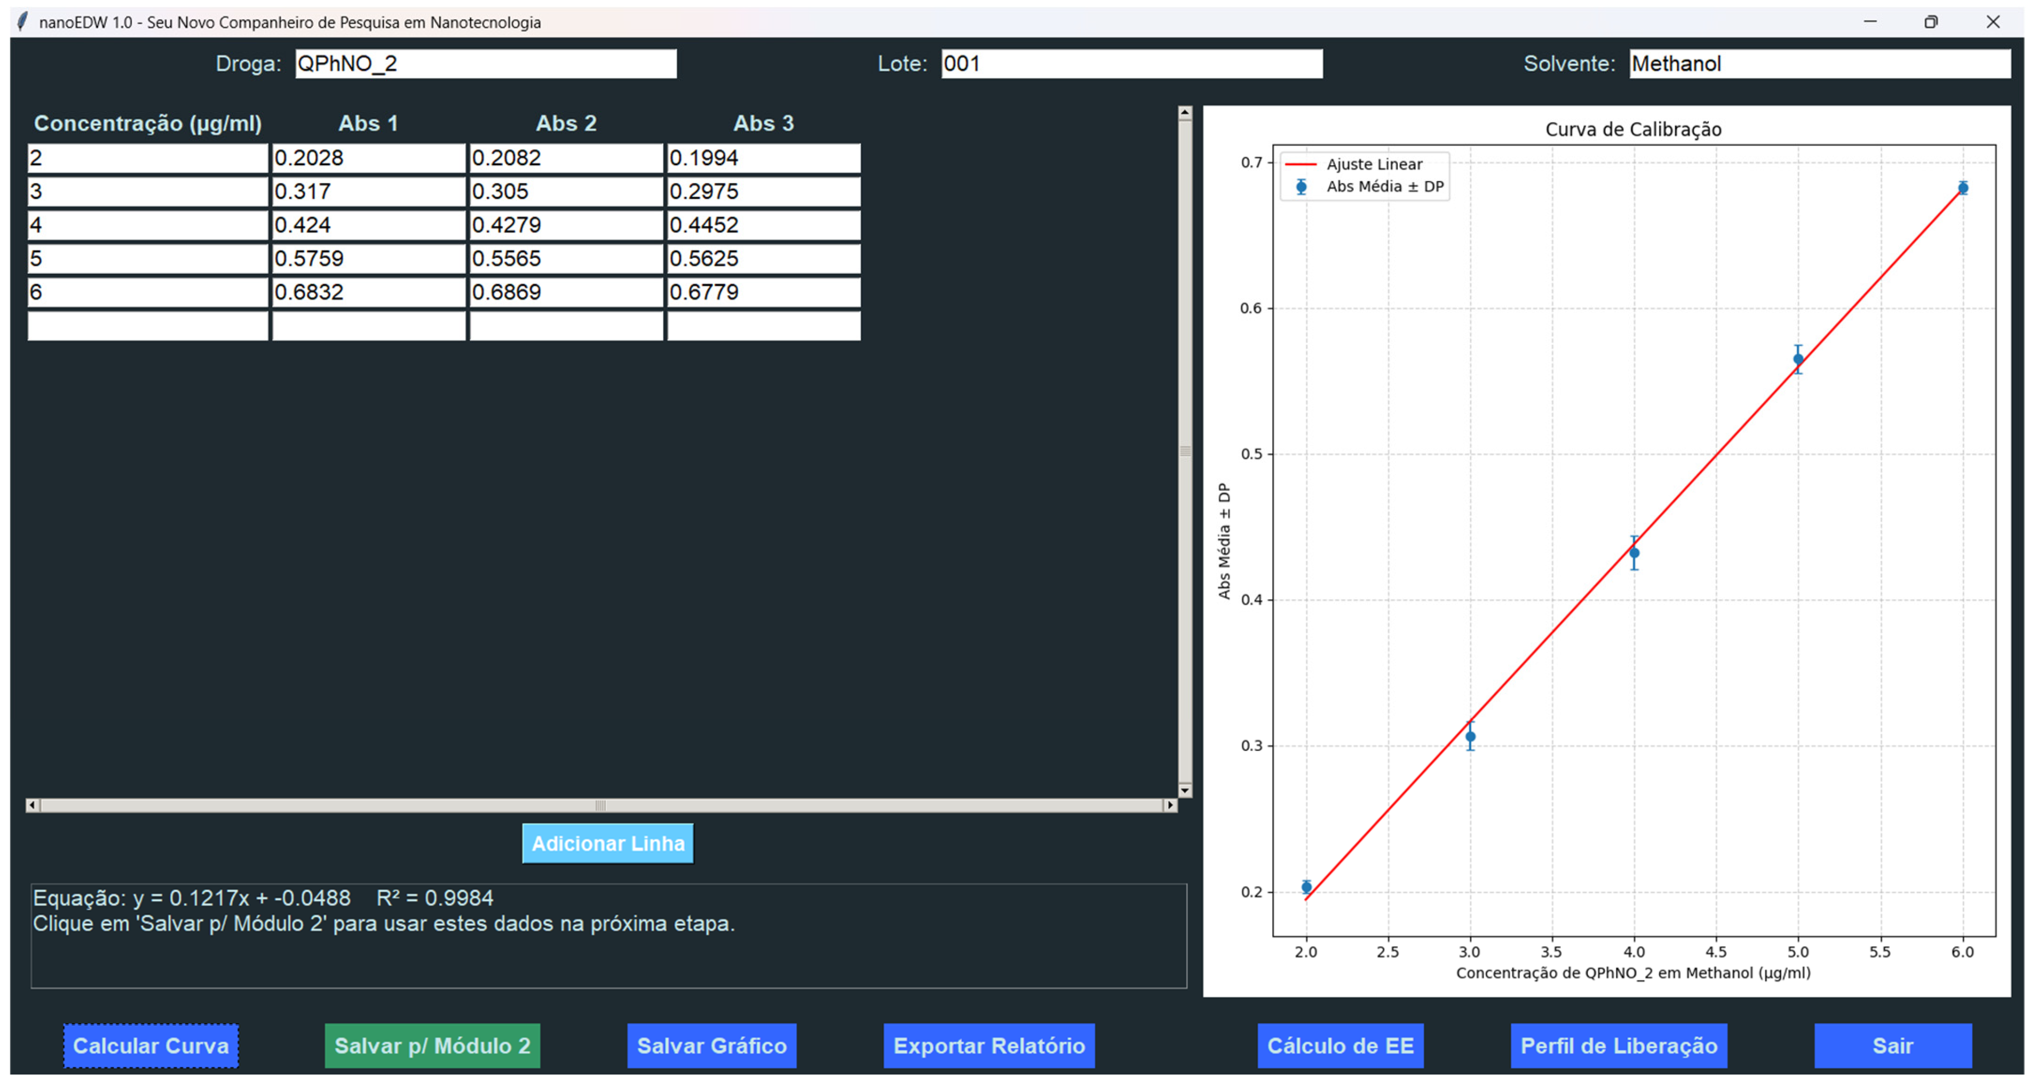Export report via Exportar Relatório

[988, 1046]
